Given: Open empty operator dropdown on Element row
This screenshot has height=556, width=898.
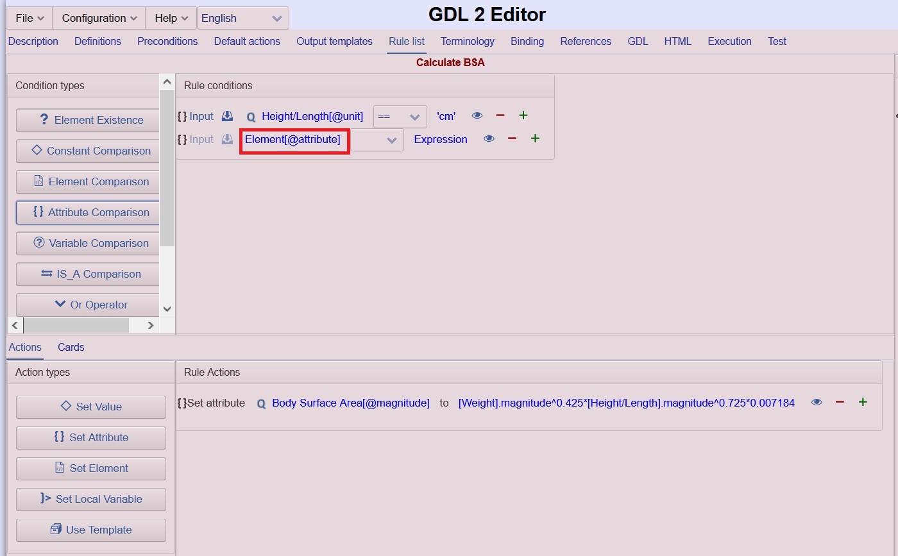Looking at the screenshot, I should click(377, 140).
